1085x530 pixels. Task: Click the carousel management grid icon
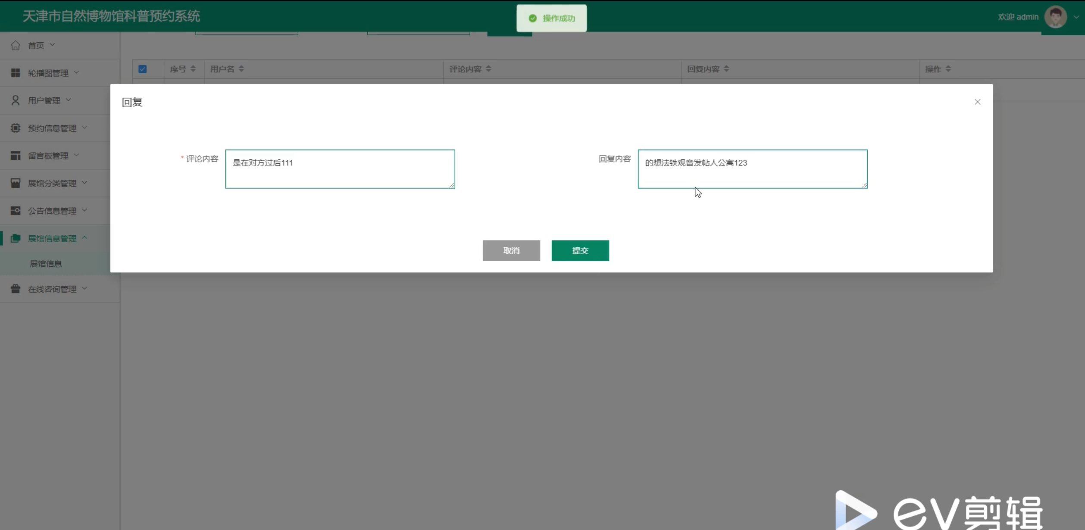pos(16,73)
